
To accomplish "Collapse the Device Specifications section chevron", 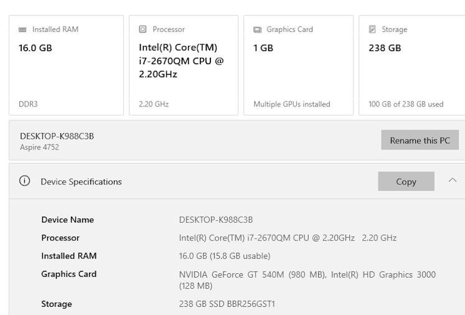I will tap(453, 181).
